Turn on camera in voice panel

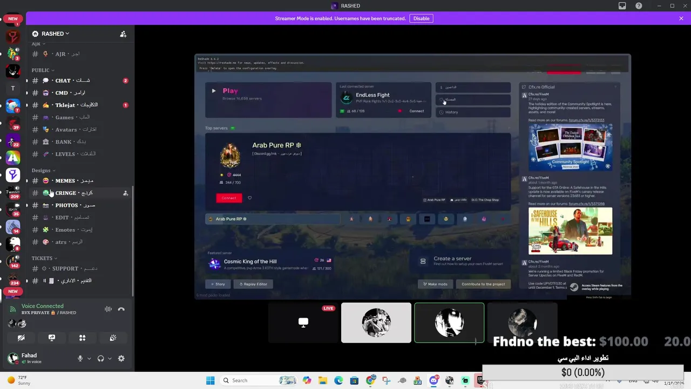[x=21, y=338]
